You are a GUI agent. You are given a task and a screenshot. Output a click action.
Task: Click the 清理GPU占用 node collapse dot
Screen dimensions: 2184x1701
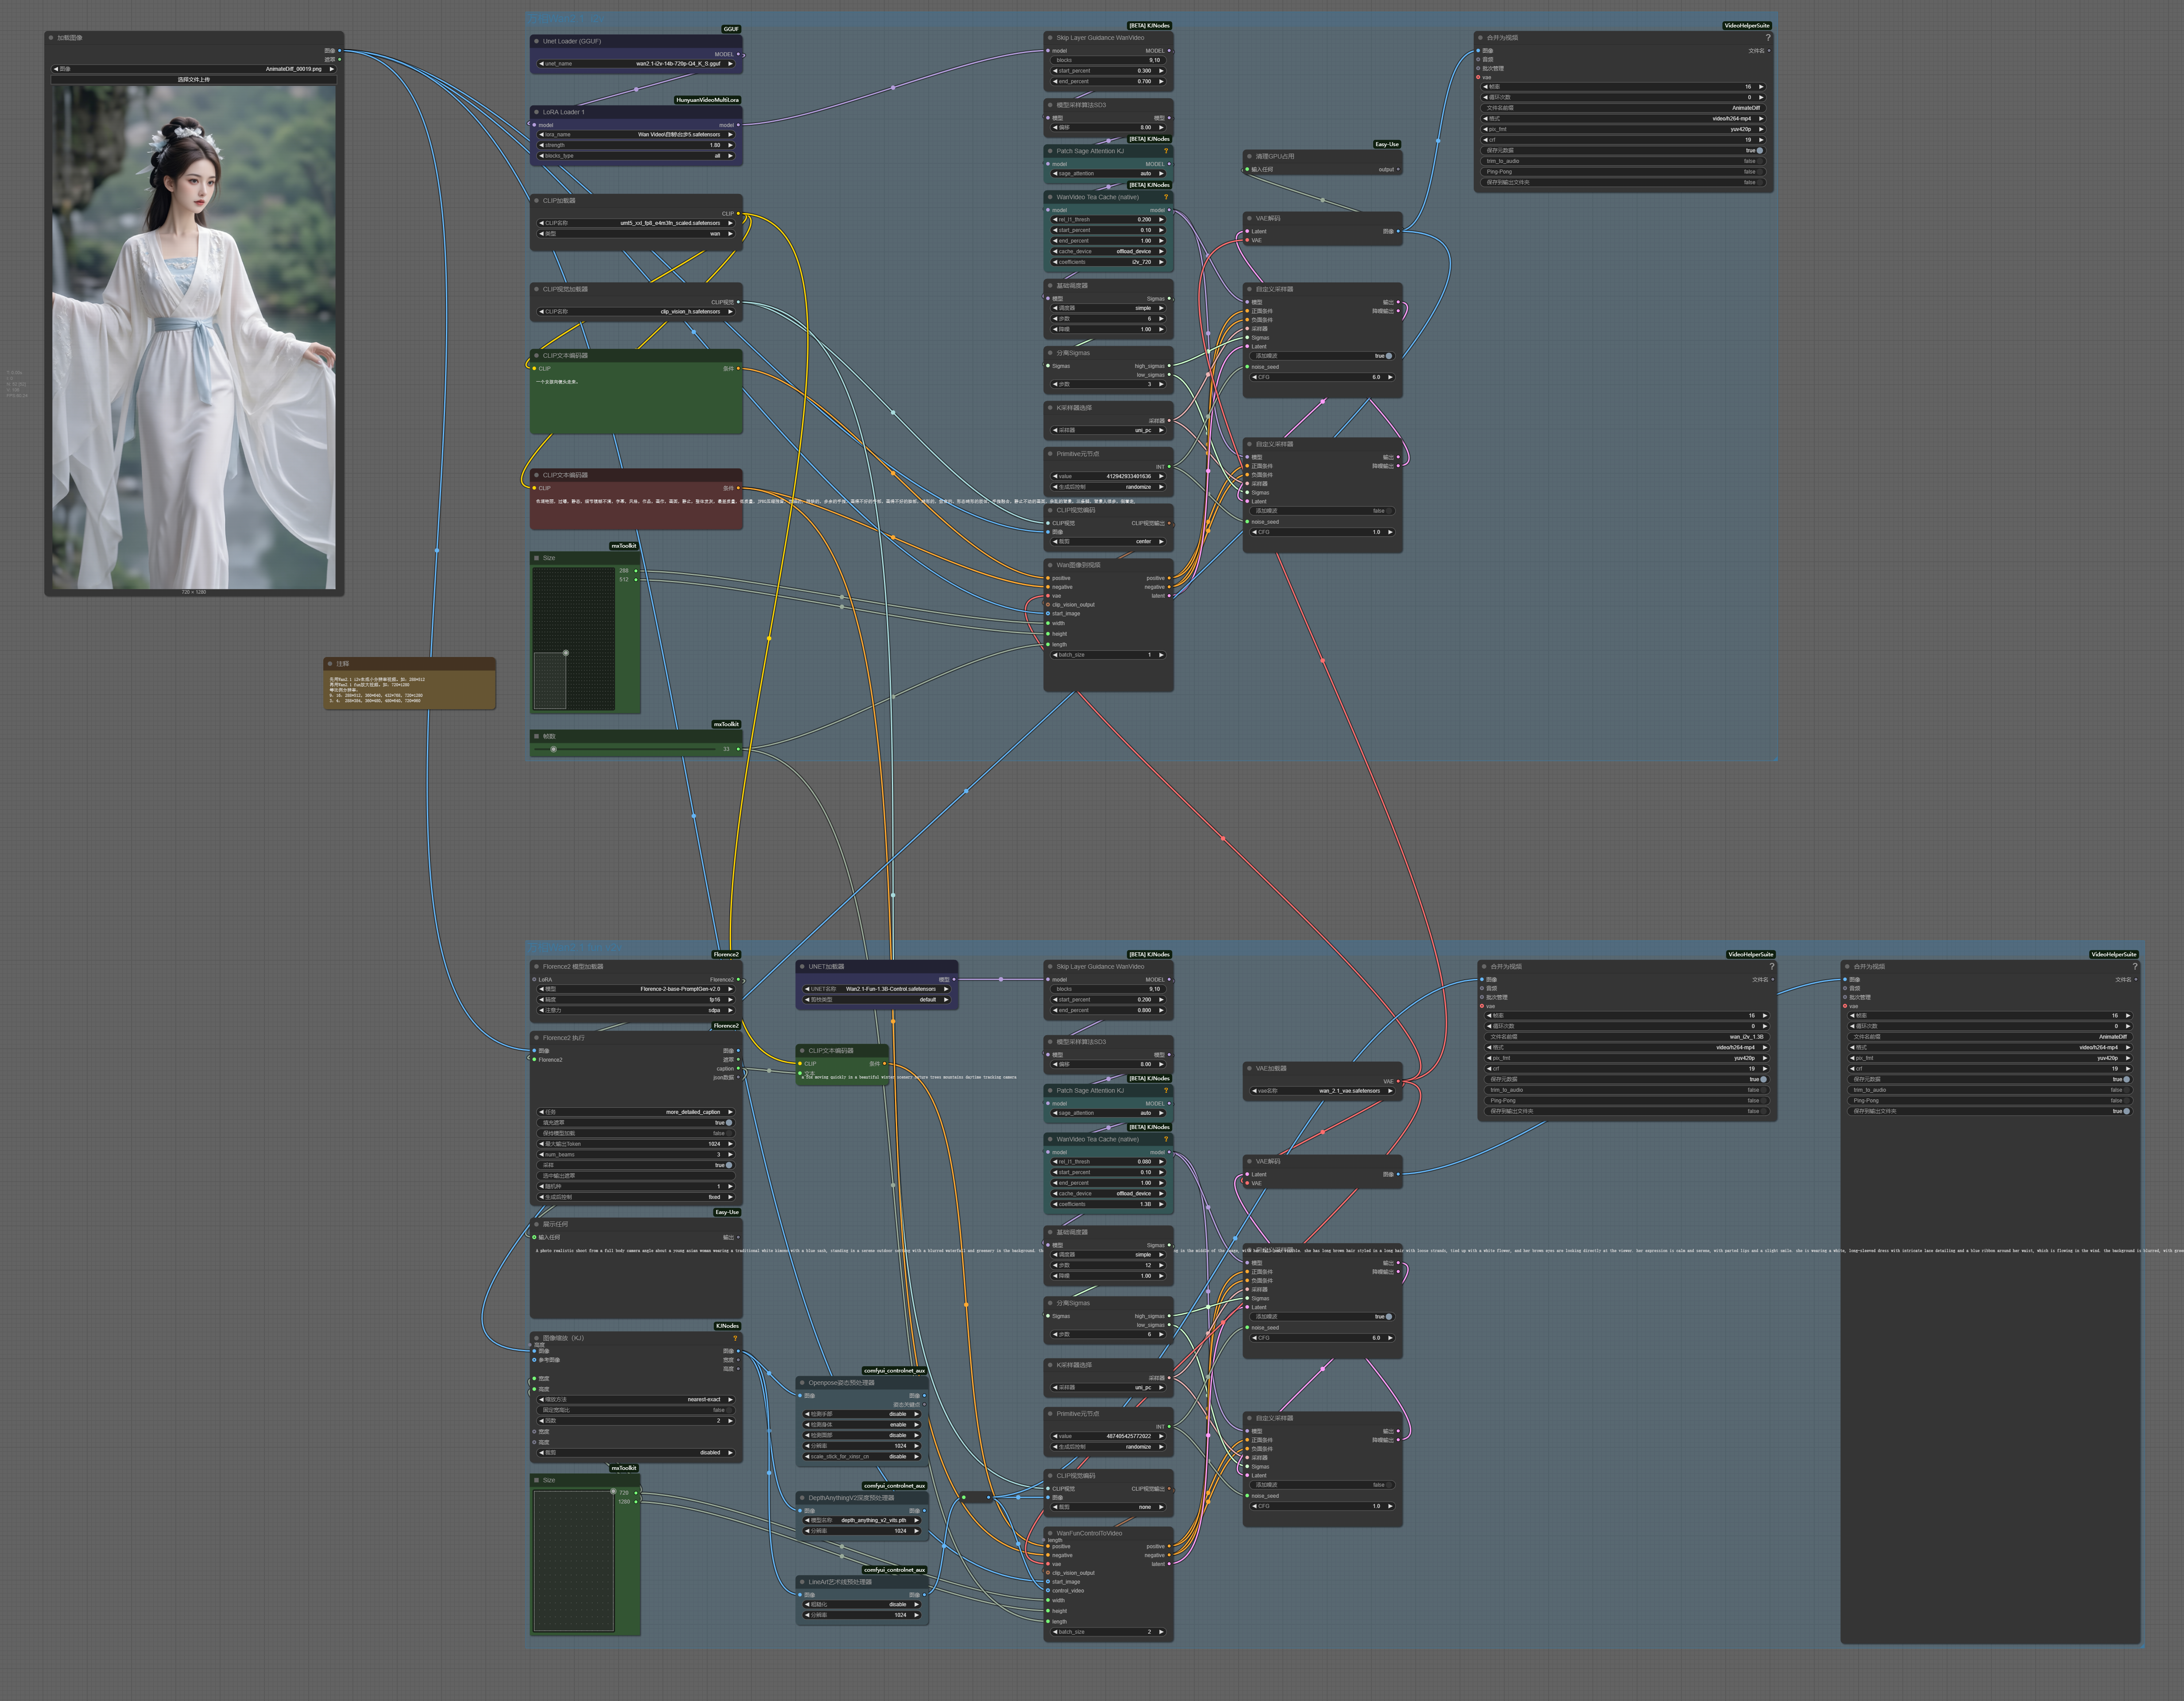[1249, 156]
